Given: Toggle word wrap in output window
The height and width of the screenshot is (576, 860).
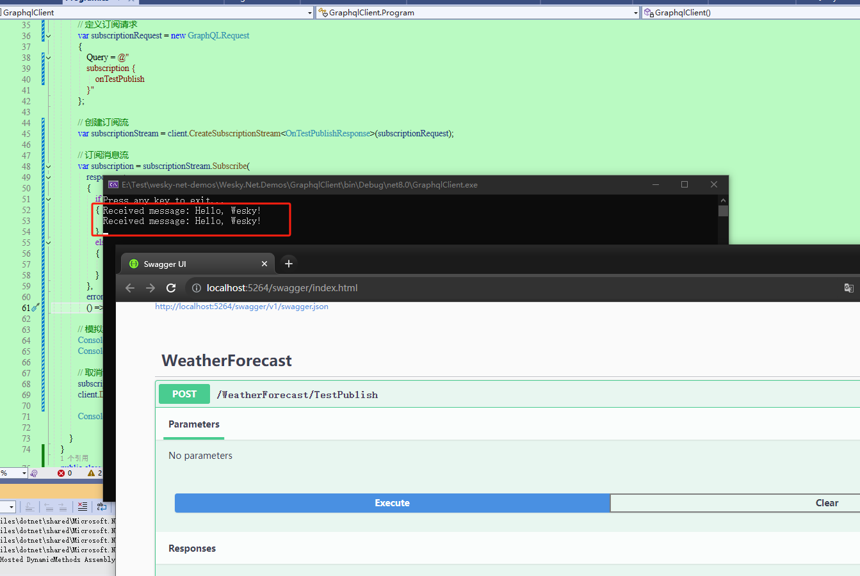Looking at the screenshot, I should pyautogui.click(x=102, y=507).
